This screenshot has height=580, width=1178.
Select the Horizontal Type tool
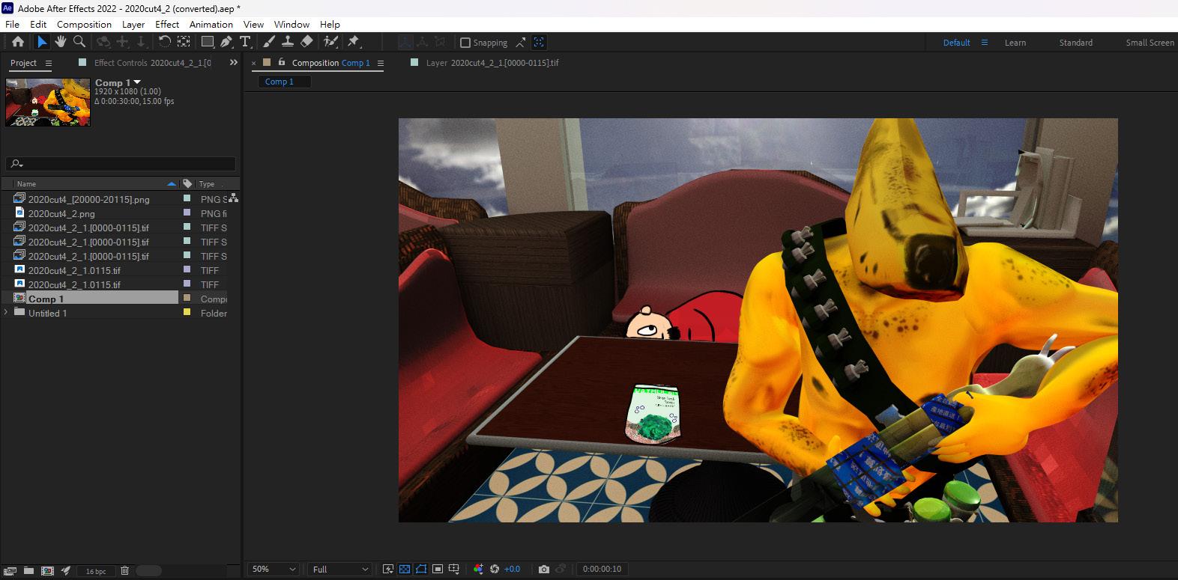[245, 42]
